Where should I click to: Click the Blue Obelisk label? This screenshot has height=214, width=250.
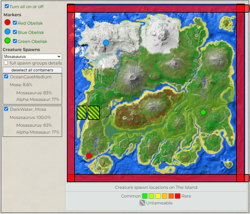click(x=31, y=32)
